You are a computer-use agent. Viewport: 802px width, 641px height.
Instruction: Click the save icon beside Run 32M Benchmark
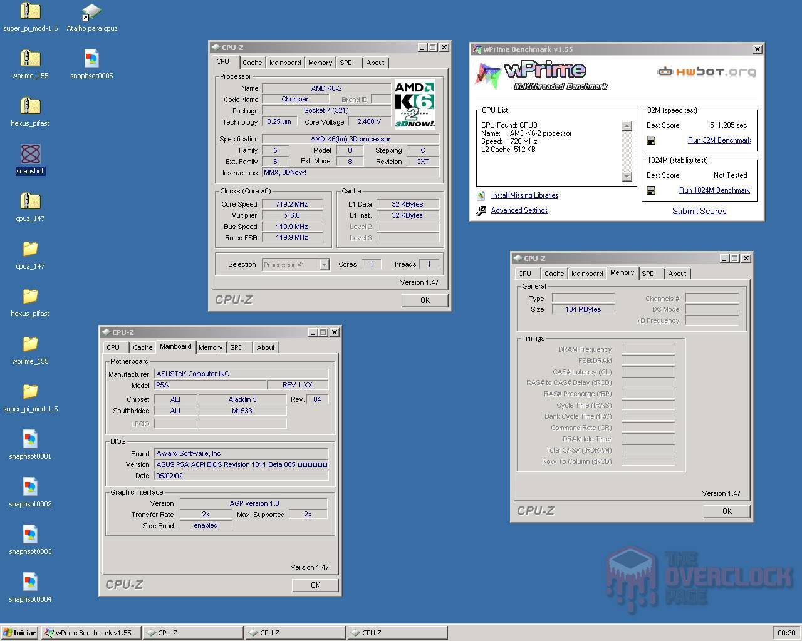[x=651, y=140]
